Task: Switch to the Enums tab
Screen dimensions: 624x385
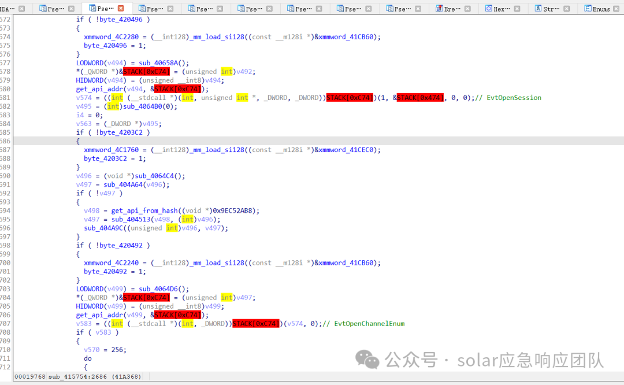Action: pyautogui.click(x=601, y=9)
